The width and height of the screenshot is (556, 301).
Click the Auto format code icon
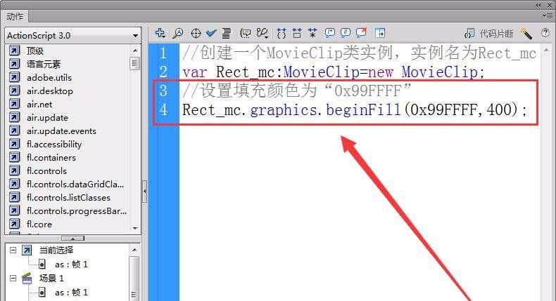(x=226, y=33)
